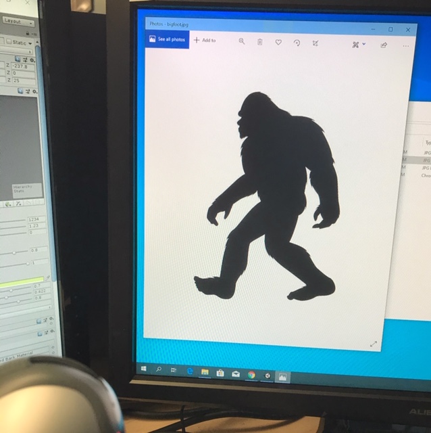Share the photo with the share icon

point(384,45)
